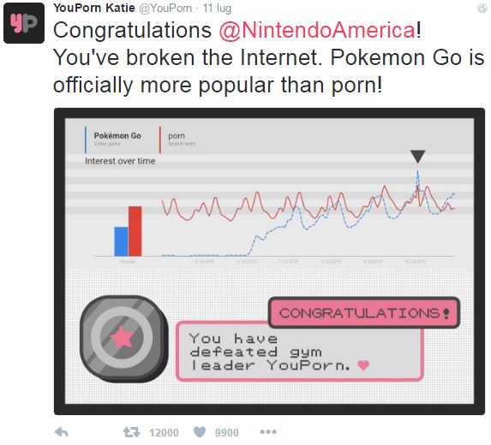
Task: Click the red average bar in chart
Action: click(x=135, y=231)
